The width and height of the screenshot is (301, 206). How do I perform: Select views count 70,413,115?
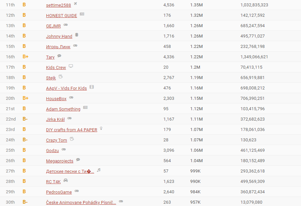tap(251, 67)
